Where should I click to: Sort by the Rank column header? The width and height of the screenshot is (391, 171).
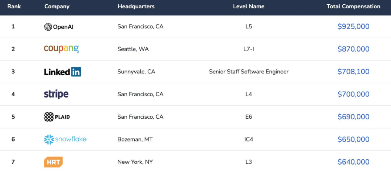coord(14,6)
